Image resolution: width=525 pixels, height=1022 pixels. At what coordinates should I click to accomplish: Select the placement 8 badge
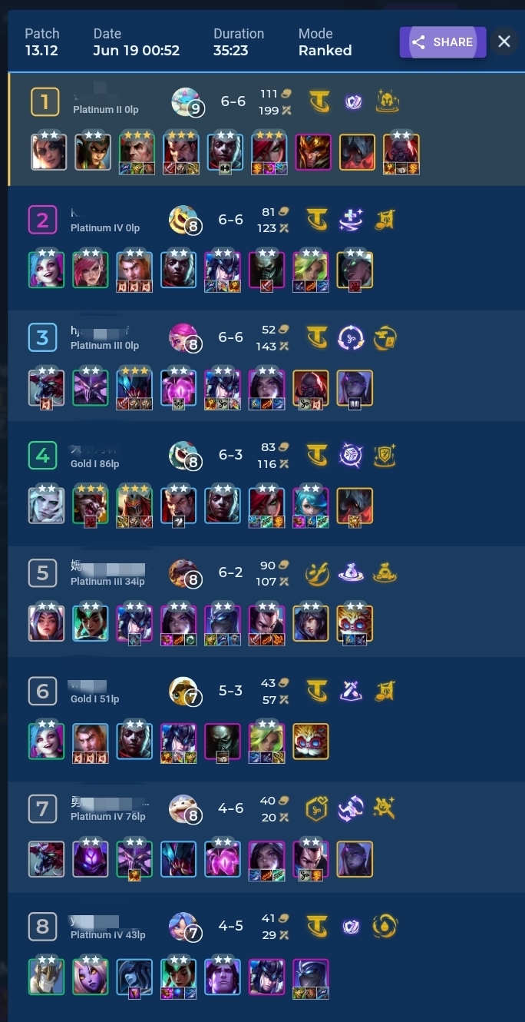coord(42,926)
